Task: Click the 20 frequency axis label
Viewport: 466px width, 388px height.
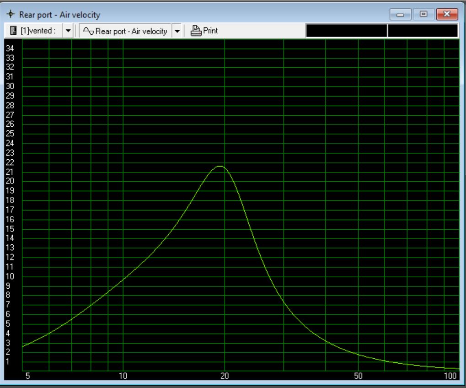Action: tap(225, 376)
